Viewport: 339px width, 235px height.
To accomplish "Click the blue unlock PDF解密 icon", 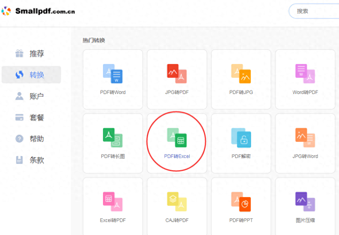I will 241,137.
